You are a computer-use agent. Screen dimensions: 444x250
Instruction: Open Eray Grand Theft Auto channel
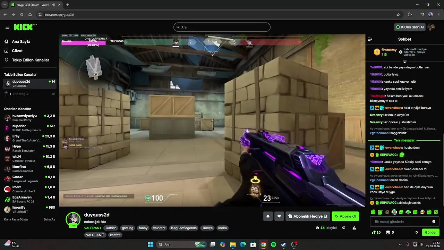pyautogui.click(x=29, y=138)
